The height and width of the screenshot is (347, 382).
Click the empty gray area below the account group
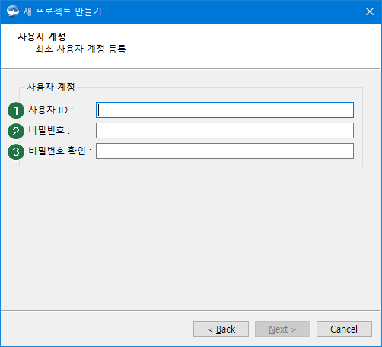[x=191, y=238]
